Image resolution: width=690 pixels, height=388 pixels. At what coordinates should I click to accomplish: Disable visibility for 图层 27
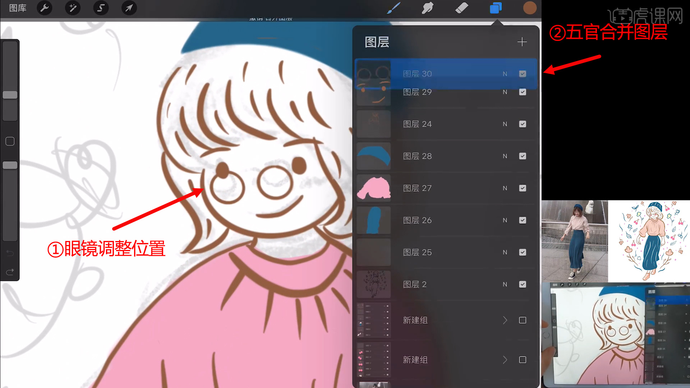coord(522,188)
